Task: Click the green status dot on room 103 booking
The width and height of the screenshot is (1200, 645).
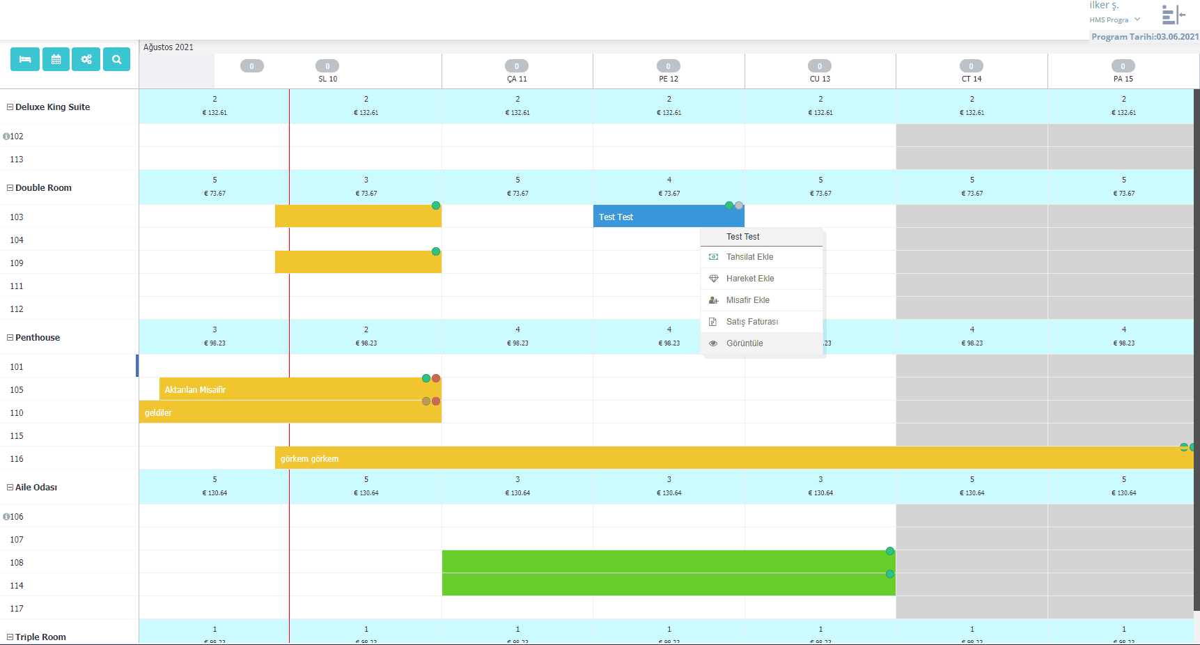Action: pos(436,205)
